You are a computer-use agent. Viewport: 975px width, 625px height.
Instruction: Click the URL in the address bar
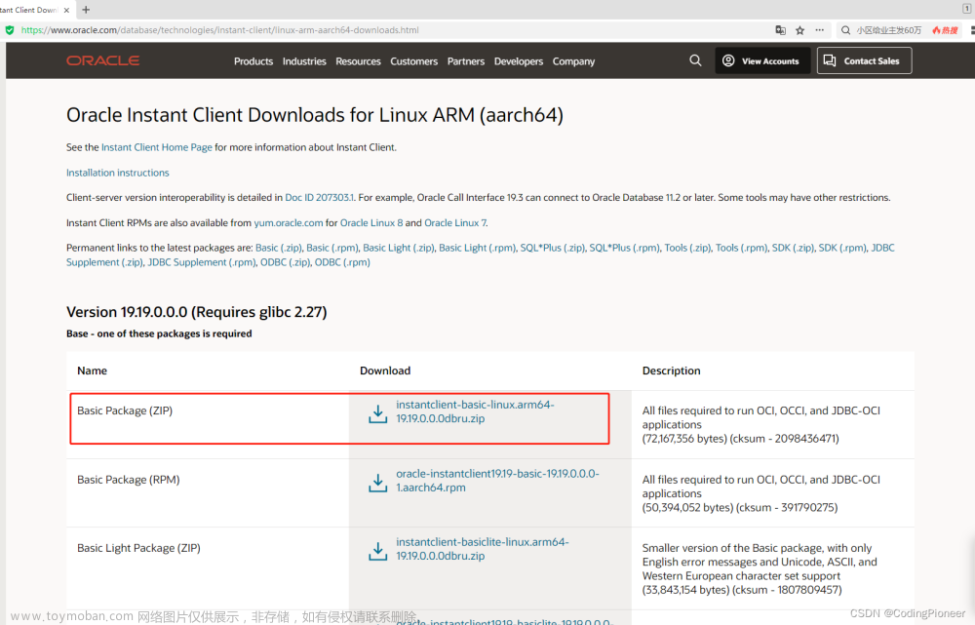[x=220, y=30]
